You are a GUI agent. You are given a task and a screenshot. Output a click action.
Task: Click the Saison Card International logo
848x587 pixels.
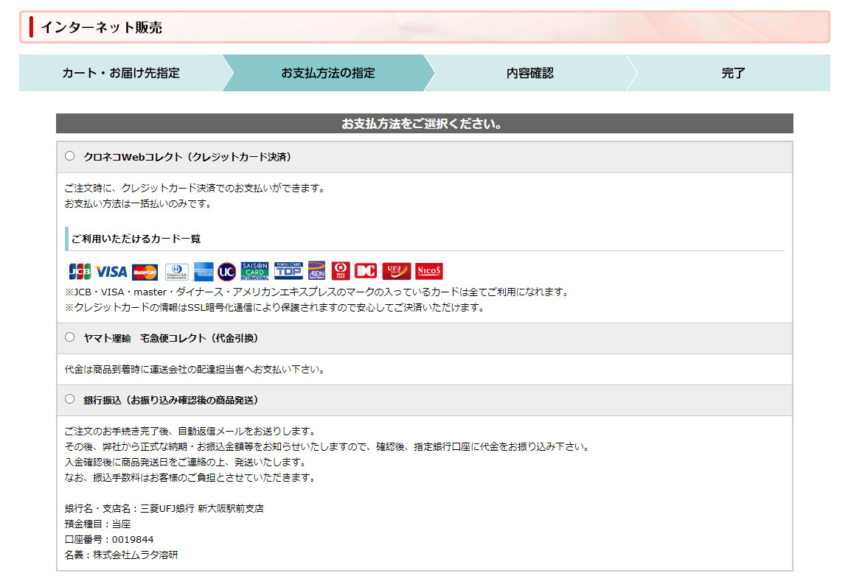pos(254,271)
